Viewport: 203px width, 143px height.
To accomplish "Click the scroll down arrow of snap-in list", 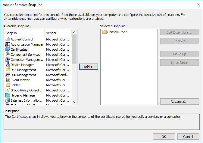I will 74,102.
